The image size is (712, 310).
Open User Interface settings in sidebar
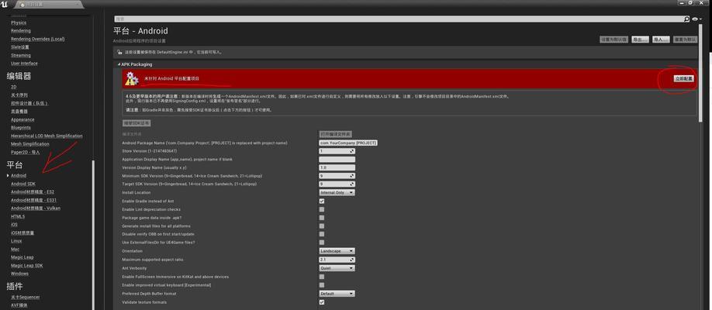point(25,64)
